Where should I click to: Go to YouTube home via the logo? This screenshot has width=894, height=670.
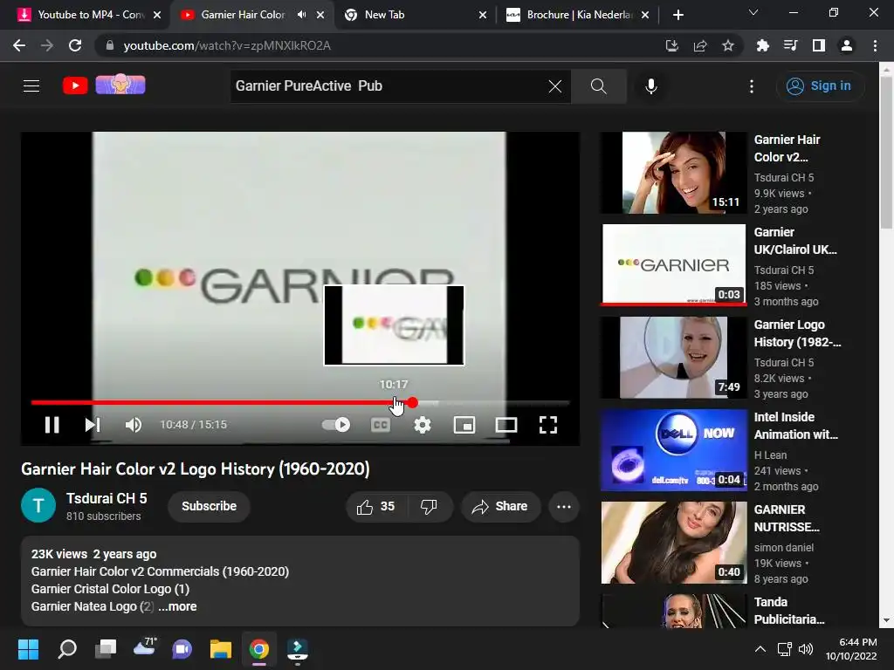[x=75, y=85]
